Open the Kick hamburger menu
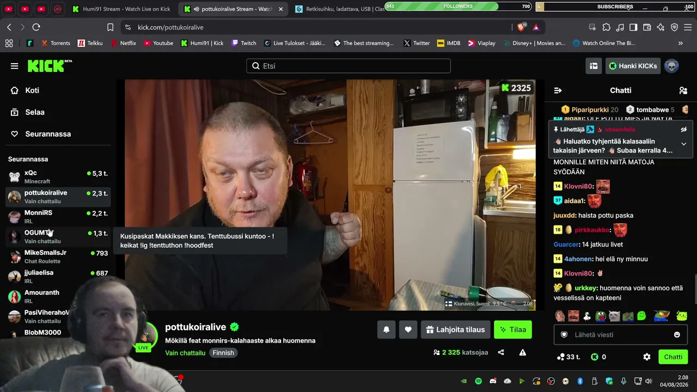The width and height of the screenshot is (697, 392). pos(14,66)
